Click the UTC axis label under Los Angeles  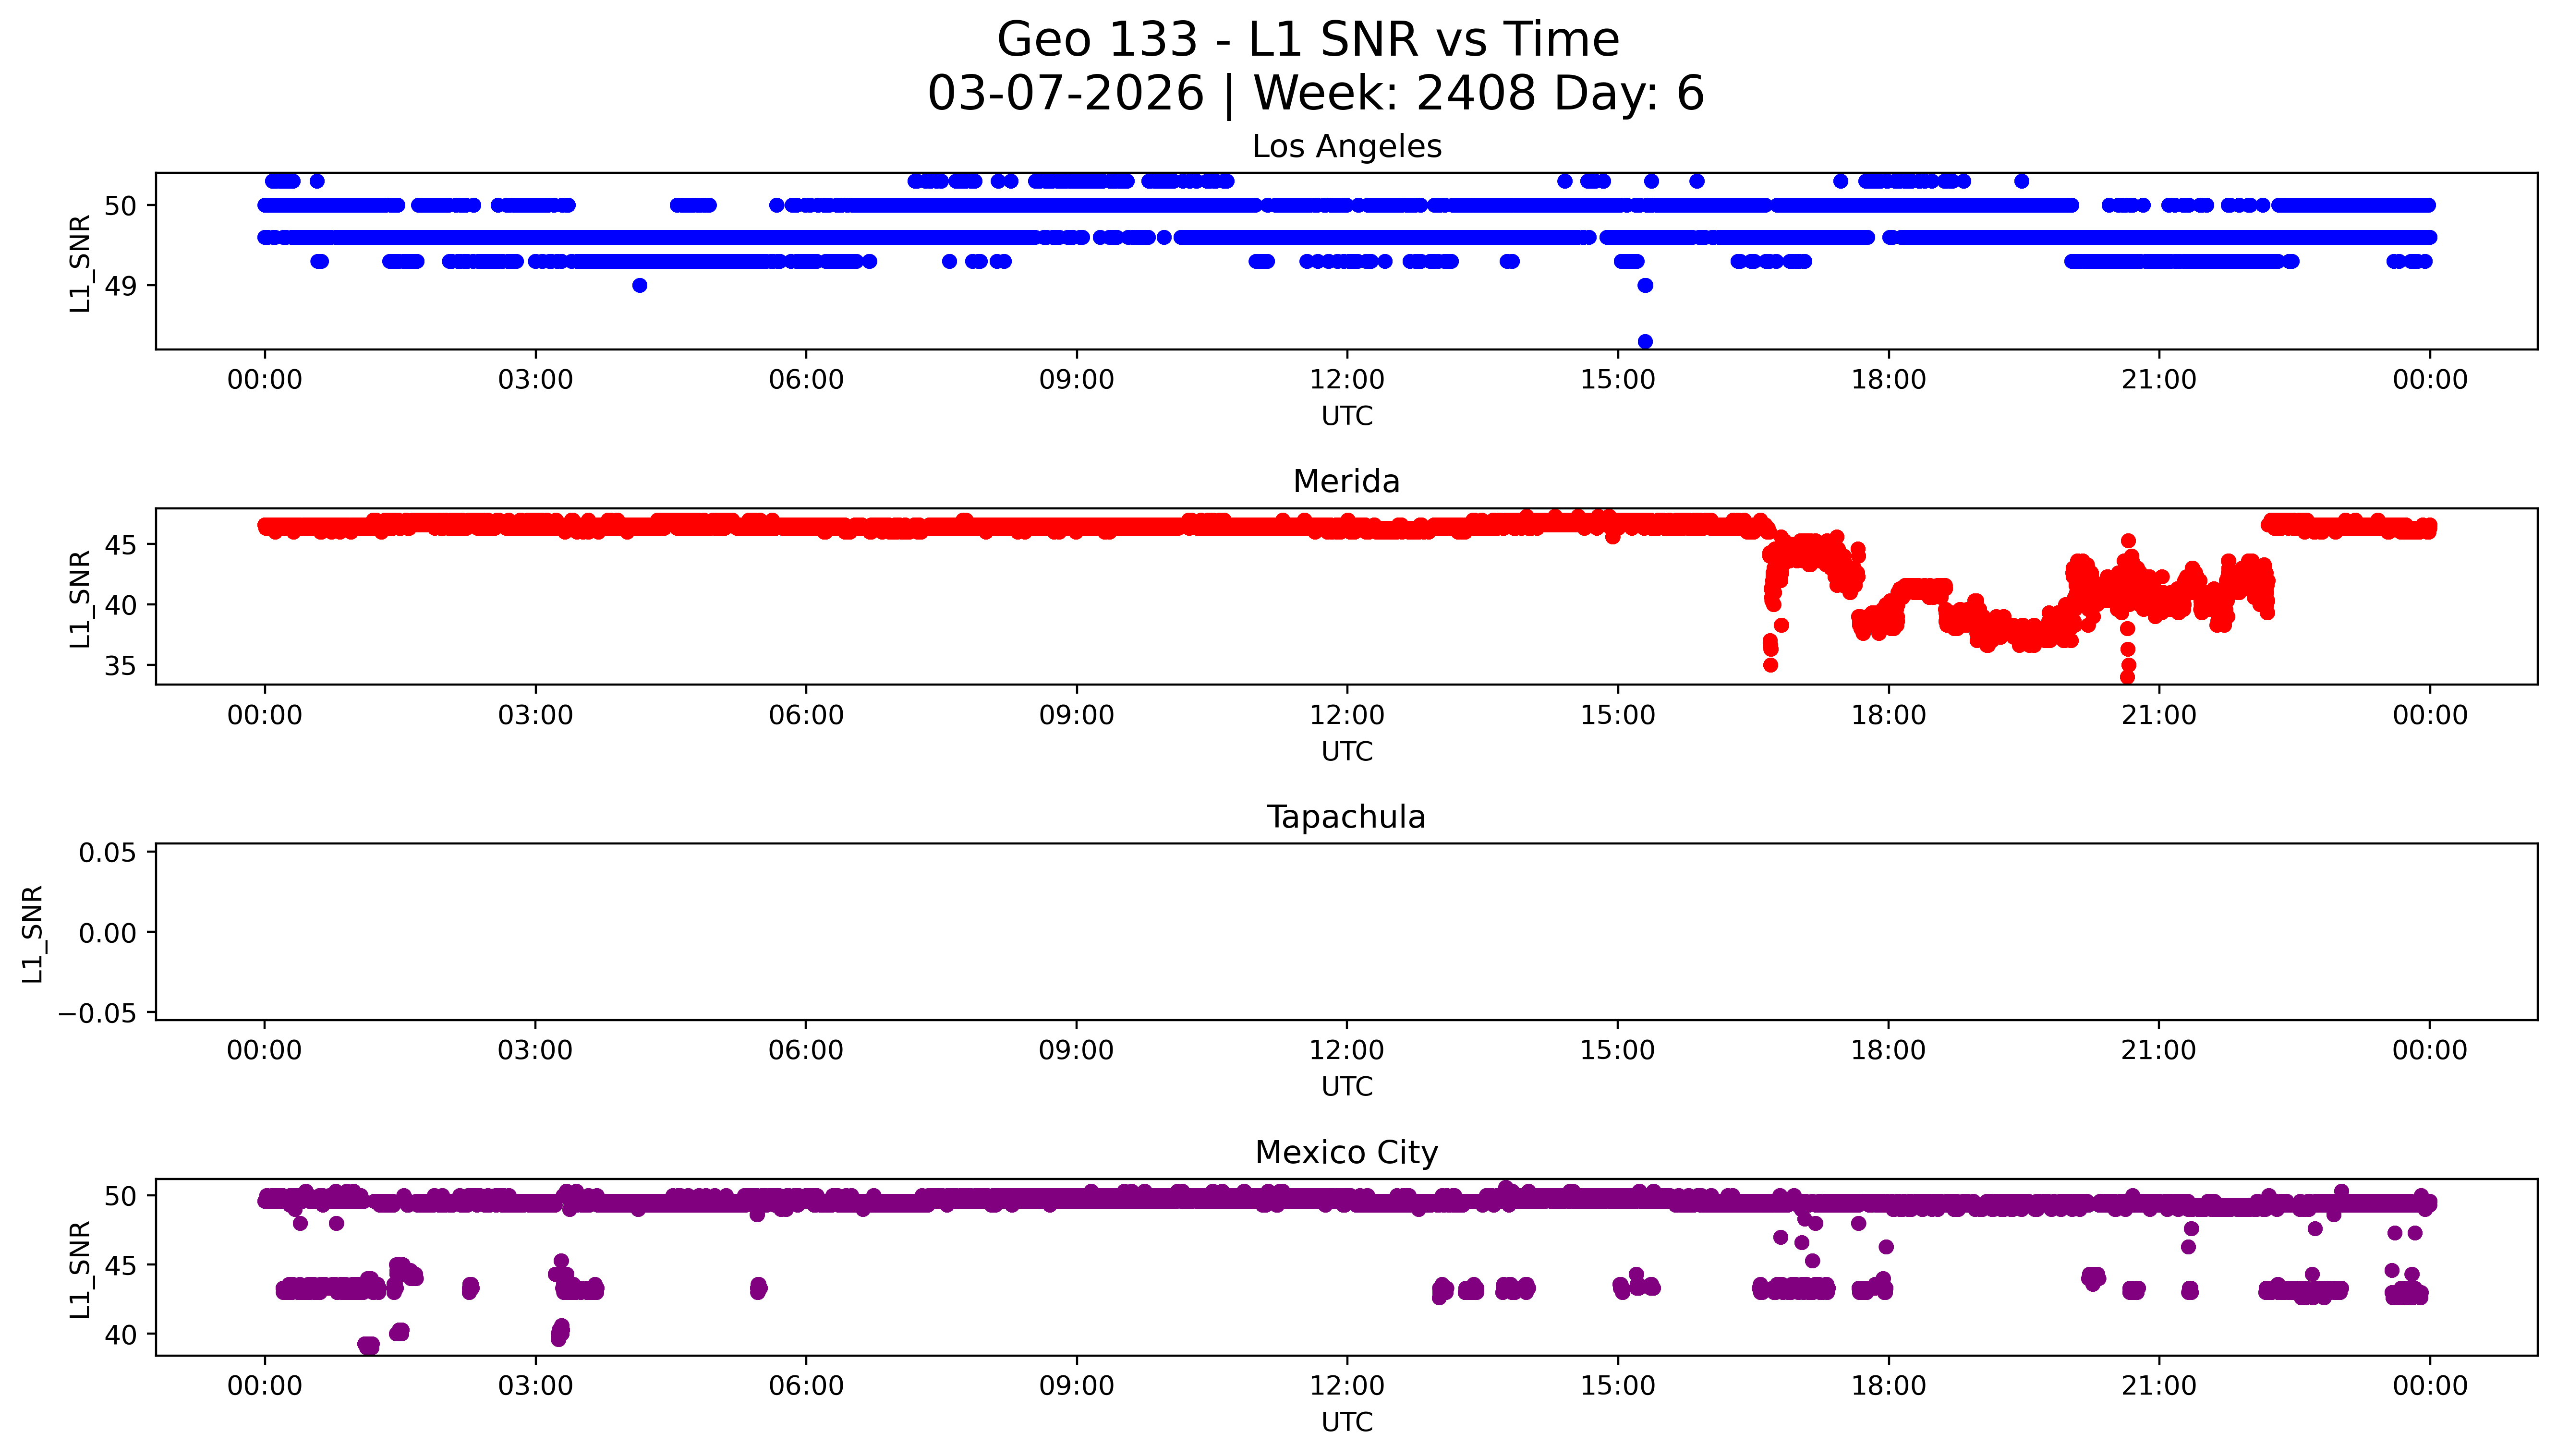pos(1346,416)
